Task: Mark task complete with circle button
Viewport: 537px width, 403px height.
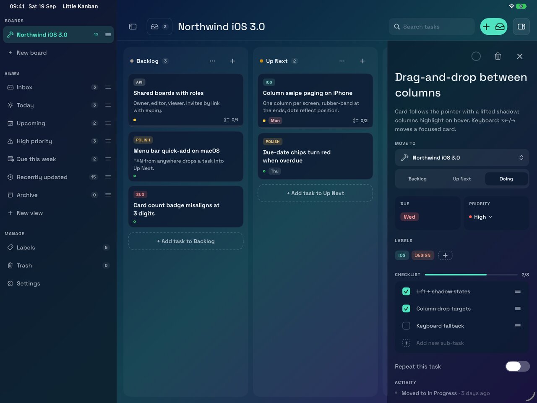Action: click(x=476, y=56)
